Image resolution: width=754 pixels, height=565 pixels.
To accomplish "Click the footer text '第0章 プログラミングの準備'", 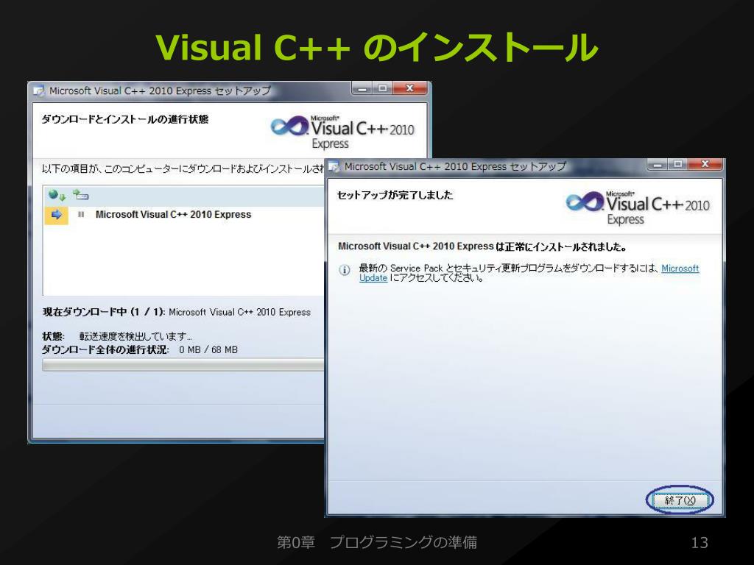I will coord(377,542).
